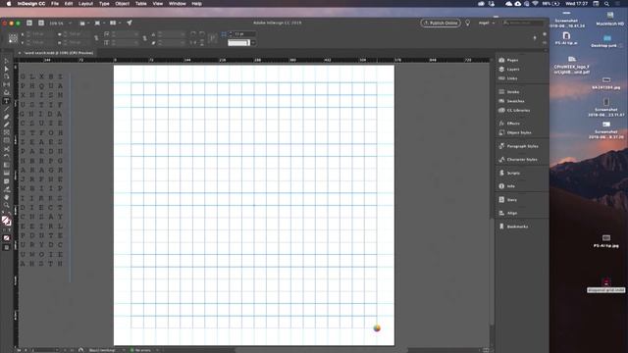This screenshot has width=628, height=353.
Task: Toggle constrain proportions for width and height
Action: [x=96, y=38]
